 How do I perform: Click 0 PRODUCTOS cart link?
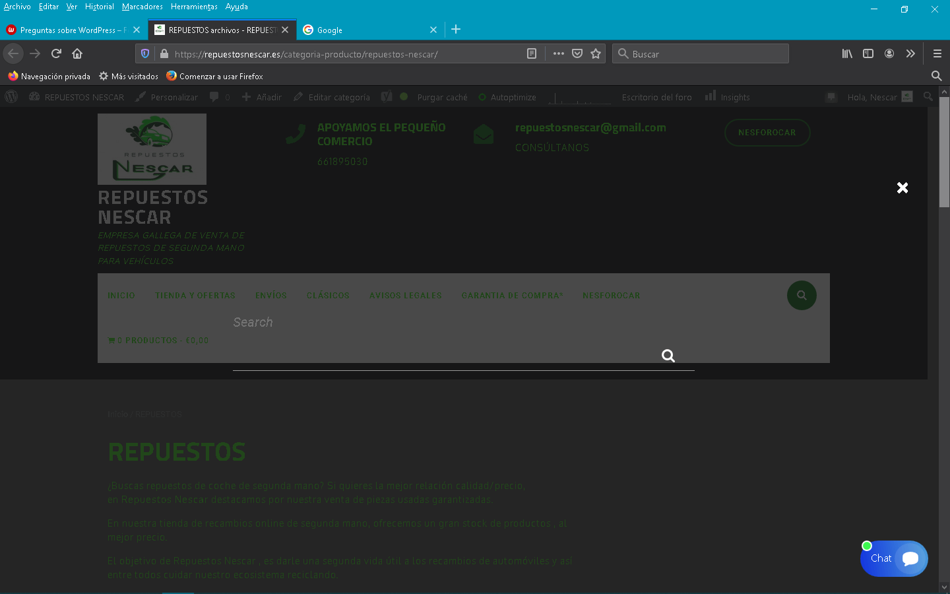(x=158, y=341)
